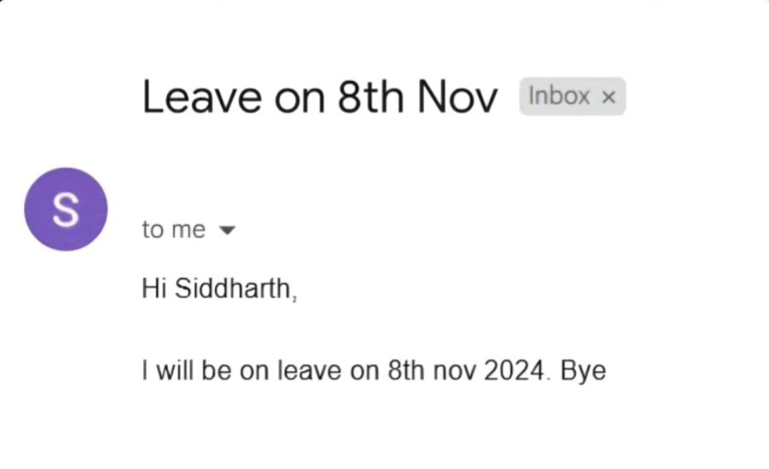Click "Hi" in the greeting line
The image size is (769, 469).
pyautogui.click(x=154, y=288)
